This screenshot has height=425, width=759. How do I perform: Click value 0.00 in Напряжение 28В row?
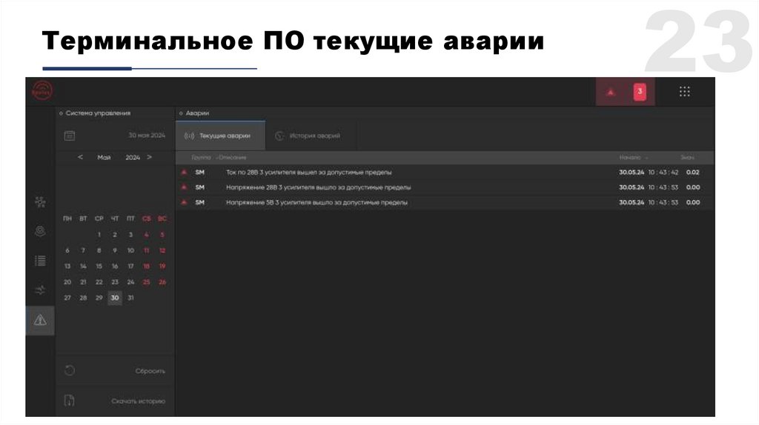click(693, 187)
